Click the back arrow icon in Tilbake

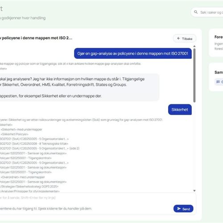pos(178,38)
